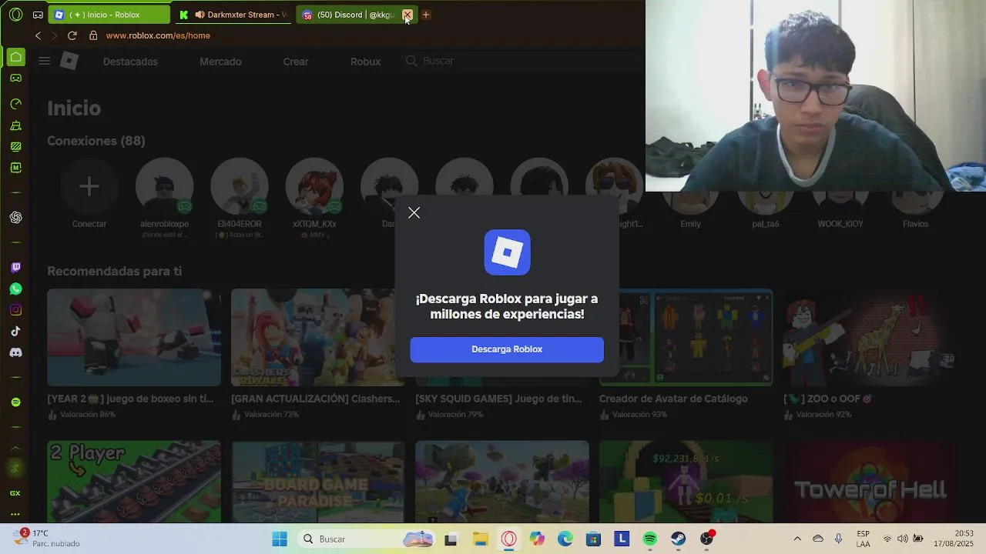
Task: Open GX Control speedometer in sidebar
Action: (x=15, y=104)
